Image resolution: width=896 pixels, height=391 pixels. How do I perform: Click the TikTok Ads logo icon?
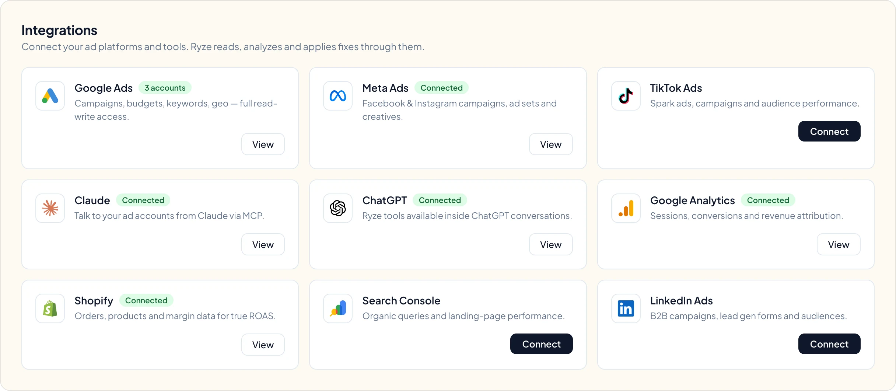(626, 96)
